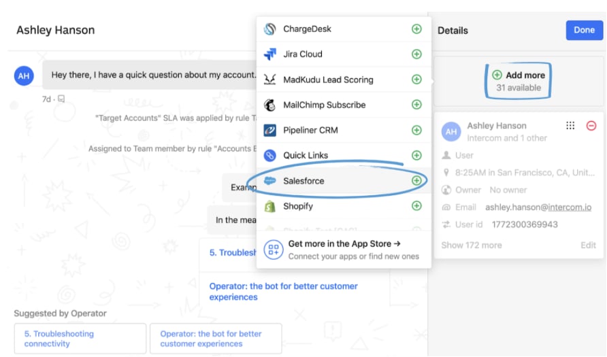Click 'Intercom and 1 other' company text

coord(507,138)
